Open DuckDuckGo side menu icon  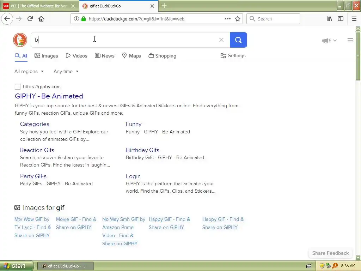350,40
